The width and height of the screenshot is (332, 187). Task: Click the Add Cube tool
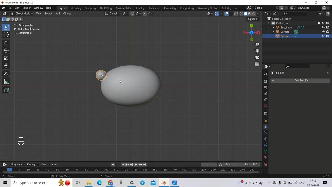[x=6, y=90]
